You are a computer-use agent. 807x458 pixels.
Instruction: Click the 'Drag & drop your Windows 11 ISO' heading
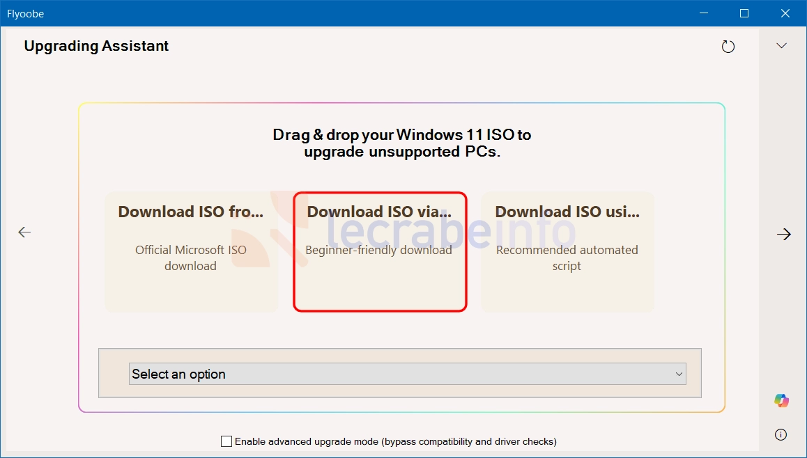(402, 143)
